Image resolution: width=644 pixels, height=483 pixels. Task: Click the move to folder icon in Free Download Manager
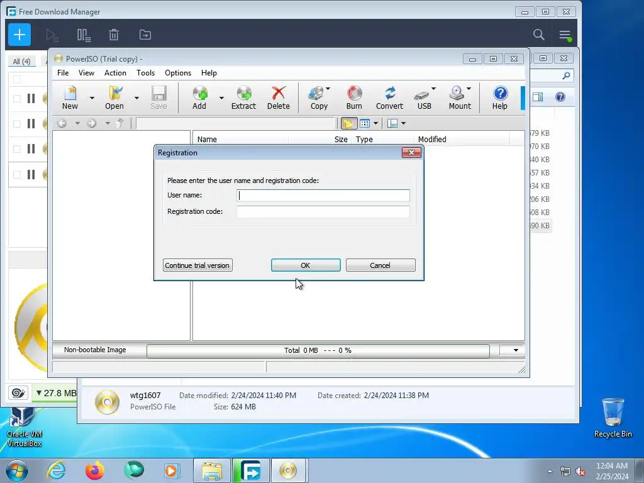(x=145, y=35)
